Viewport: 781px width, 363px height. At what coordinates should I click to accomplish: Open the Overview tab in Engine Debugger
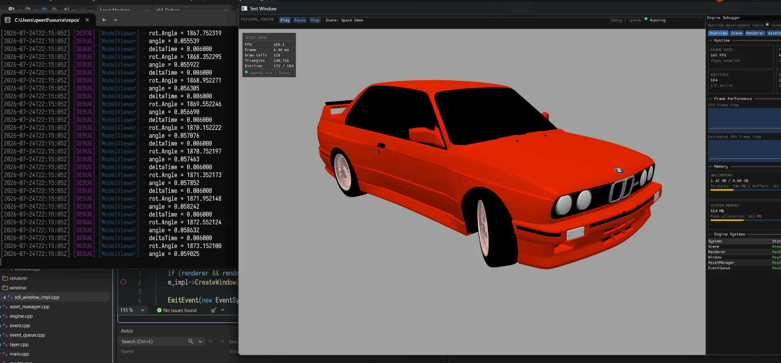[718, 33]
